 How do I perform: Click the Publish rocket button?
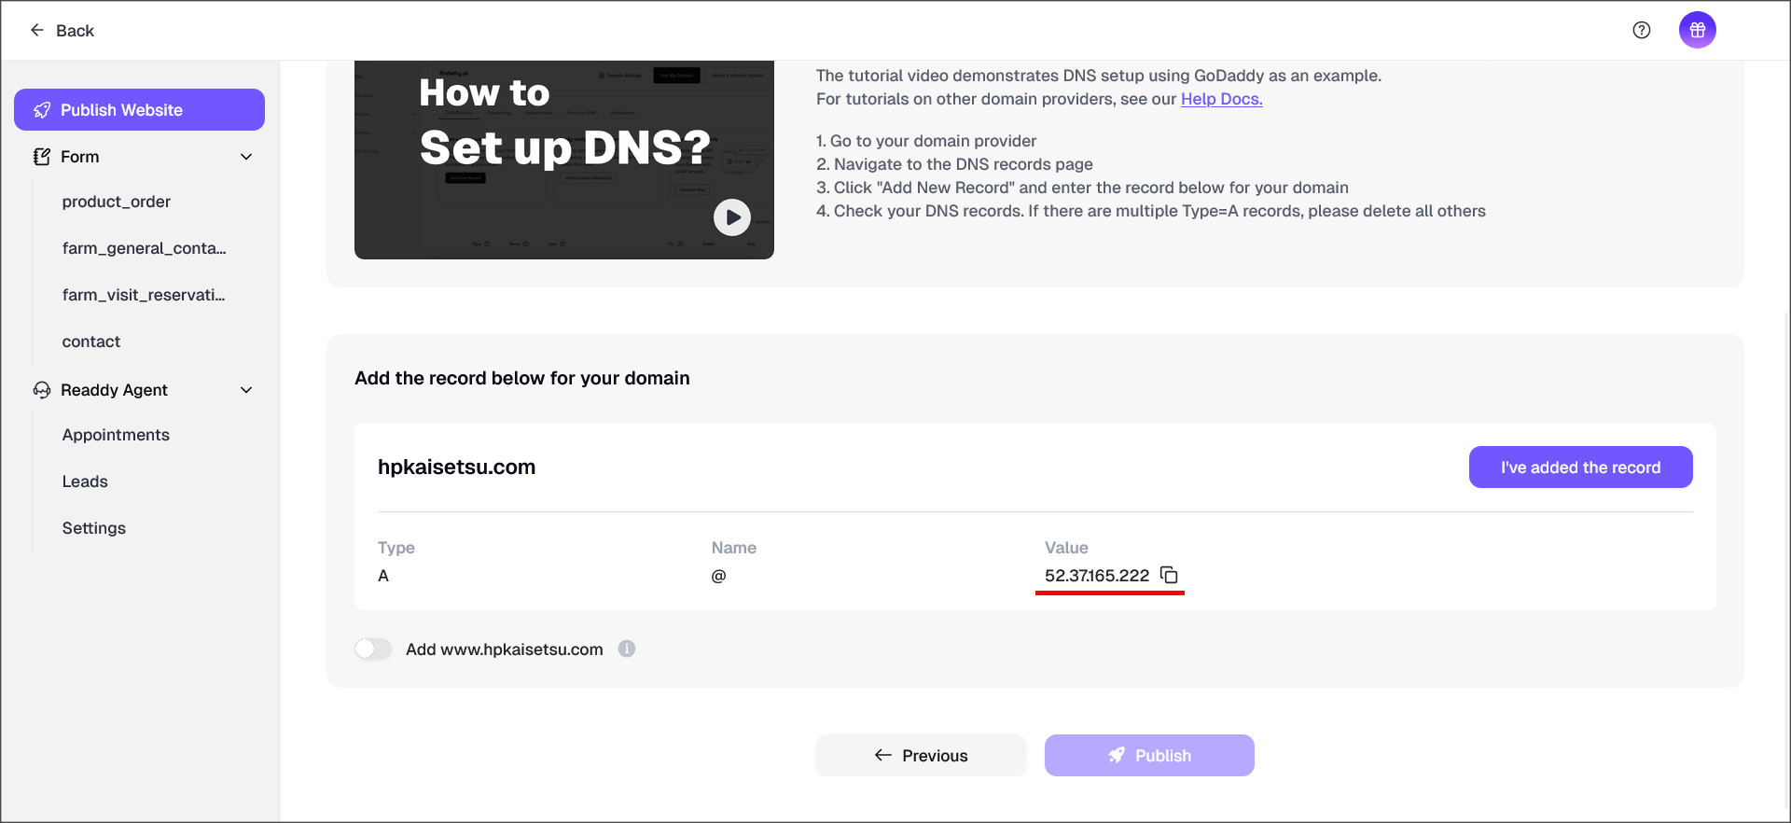coord(1149,755)
